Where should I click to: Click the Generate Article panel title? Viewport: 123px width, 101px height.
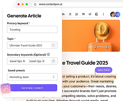pos(24,16)
